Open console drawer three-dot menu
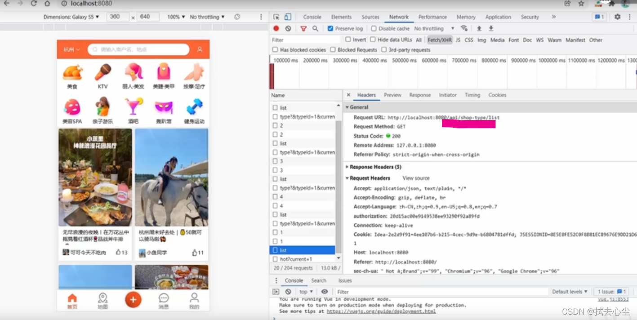Screen dimensions: 637x320 tap(276, 280)
